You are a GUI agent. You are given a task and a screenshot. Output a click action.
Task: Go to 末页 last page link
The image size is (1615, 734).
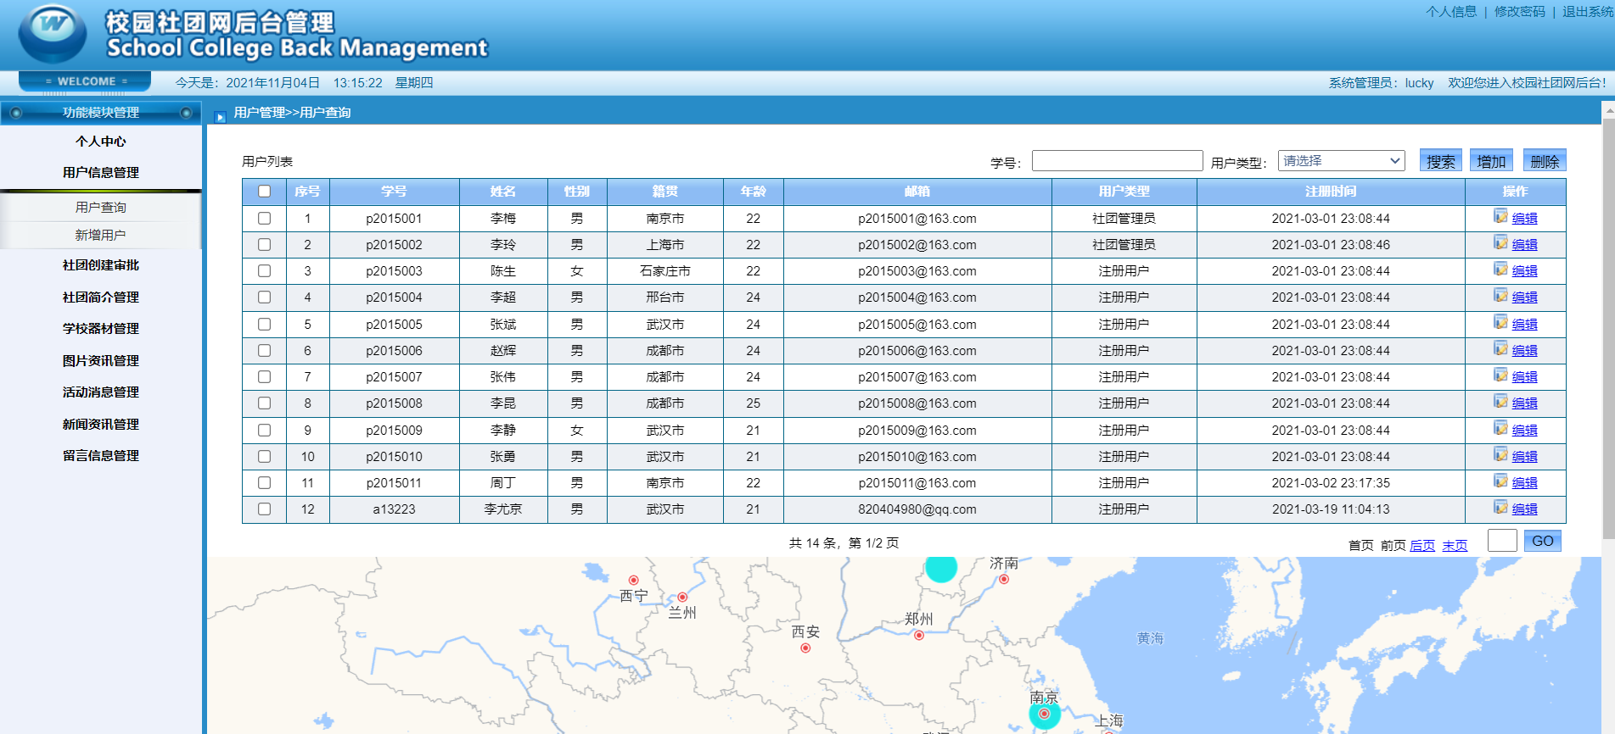1455,546
